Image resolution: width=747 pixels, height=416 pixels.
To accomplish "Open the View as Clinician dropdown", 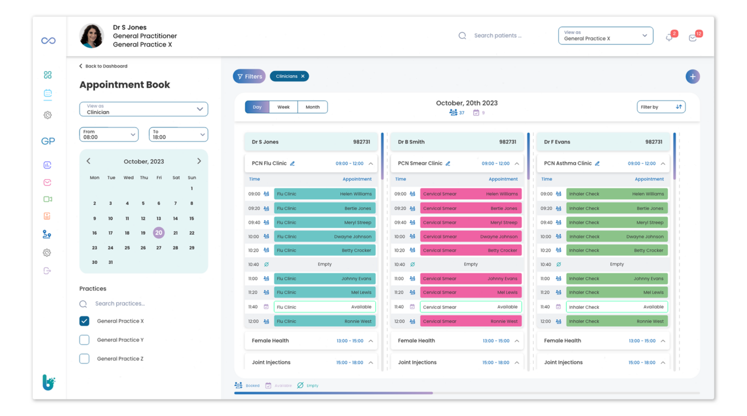I will coord(143,109).
